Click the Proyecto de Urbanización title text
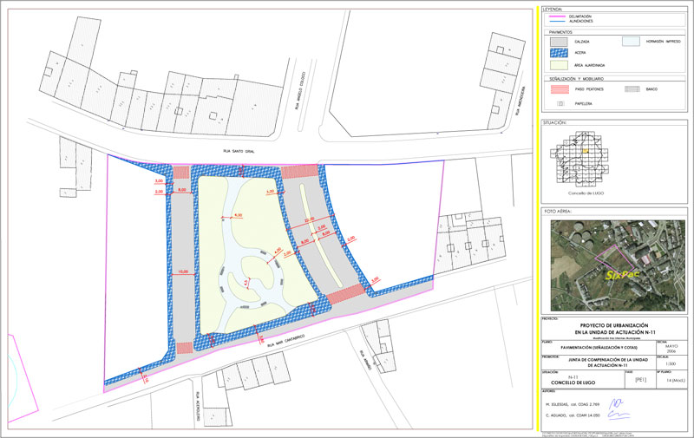Image resolution: width=694 pixels, height=438 pixels. (x=616, y=325)
